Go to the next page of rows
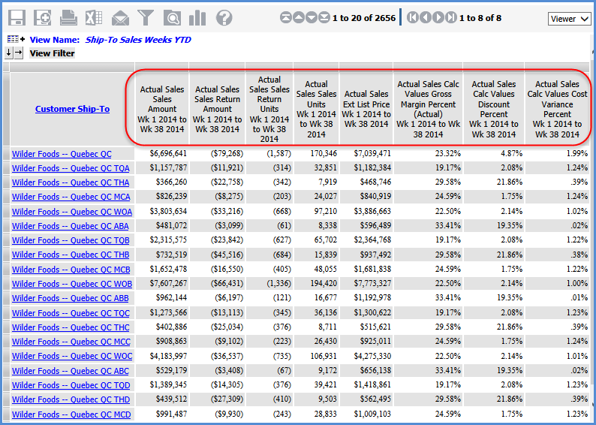This screenshot has width=596, height=425. click(312, 18)
